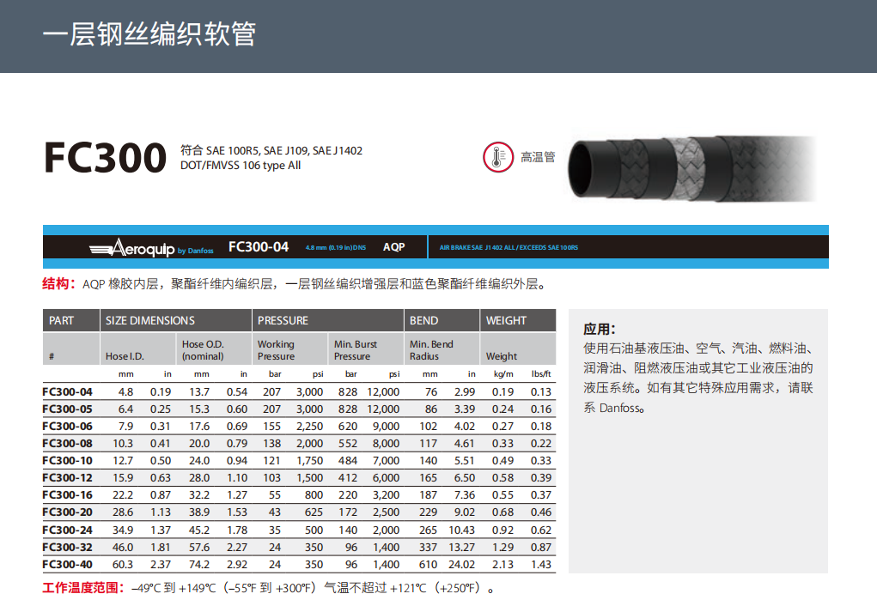The image size is (877, 606).
Task: Click working pressure 625 psi in FC300-20 row
Action: click(x=314, y=512)
